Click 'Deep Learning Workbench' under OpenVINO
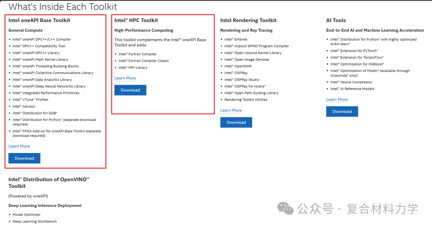Viewport: 432px width, 226px height. click(x=34, y=222)
